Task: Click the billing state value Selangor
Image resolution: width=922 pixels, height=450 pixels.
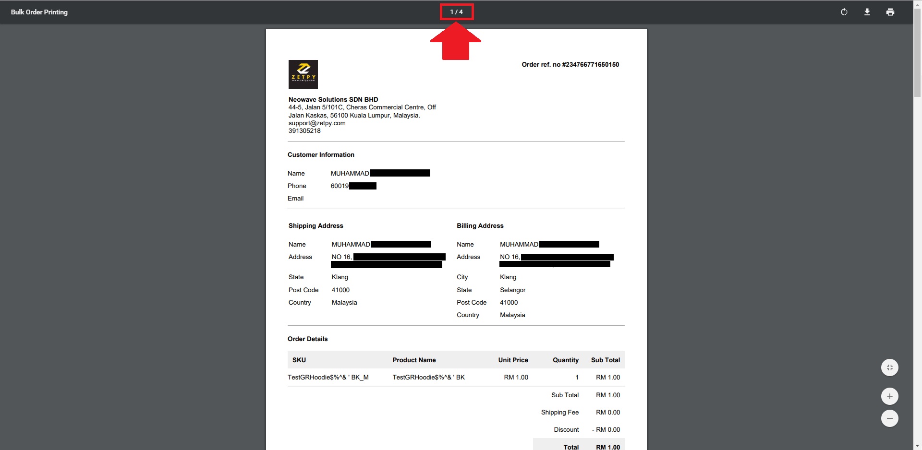Action: 513,290
